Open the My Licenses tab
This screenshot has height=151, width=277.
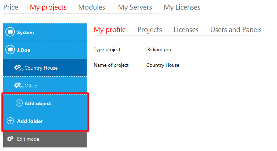pyautogui.click(x=182, y=7)
